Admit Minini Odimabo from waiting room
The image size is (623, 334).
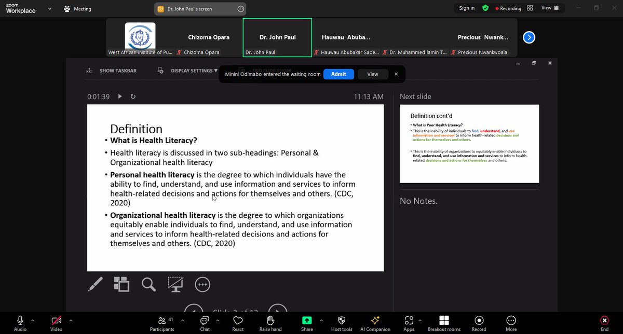click(x=338, y=74)
